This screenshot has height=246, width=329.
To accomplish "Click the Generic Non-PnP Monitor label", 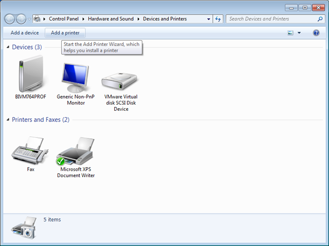I will tap(76, 100).
